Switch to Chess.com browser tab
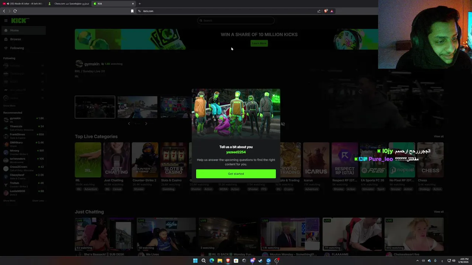472x265 pixels. [68, 4]
